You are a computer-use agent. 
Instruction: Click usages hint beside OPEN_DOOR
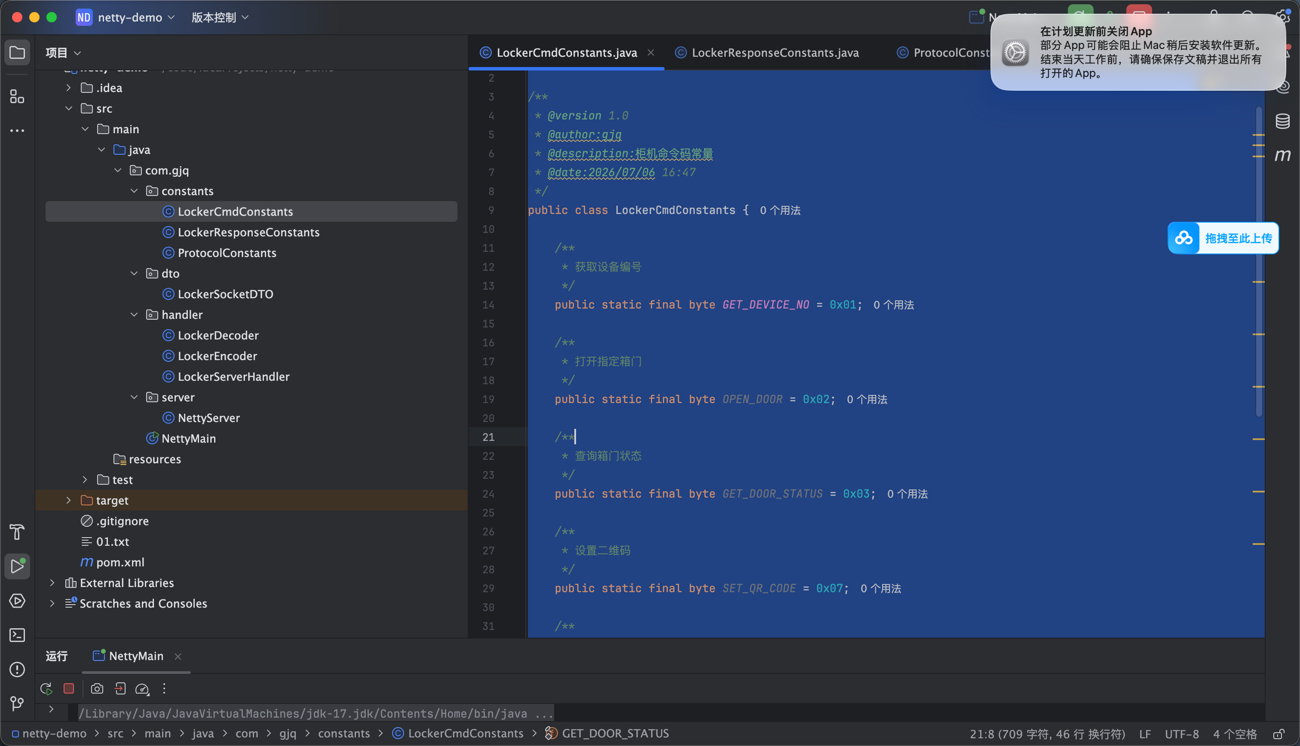point(867,399)
